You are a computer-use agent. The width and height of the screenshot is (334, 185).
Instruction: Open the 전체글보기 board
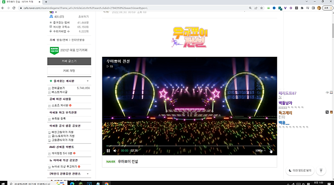(58, 88)
